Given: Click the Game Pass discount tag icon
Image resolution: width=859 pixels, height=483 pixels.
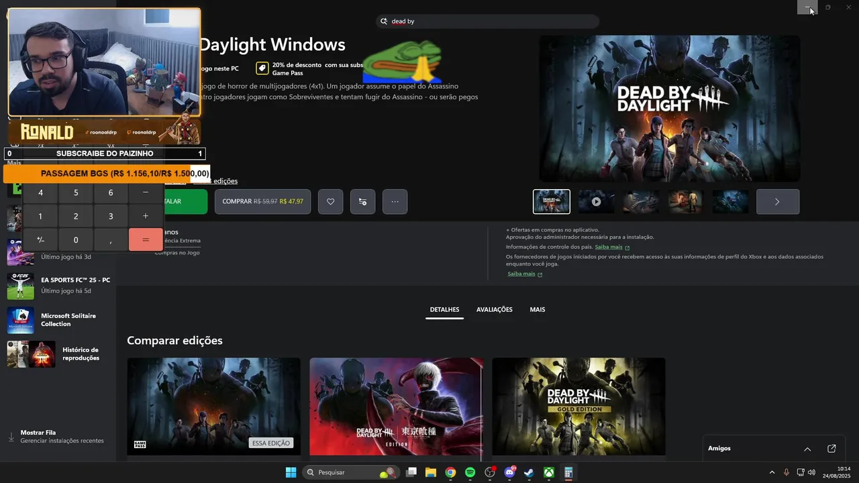Looking at the screenshot, I should [x=262, y=68].
